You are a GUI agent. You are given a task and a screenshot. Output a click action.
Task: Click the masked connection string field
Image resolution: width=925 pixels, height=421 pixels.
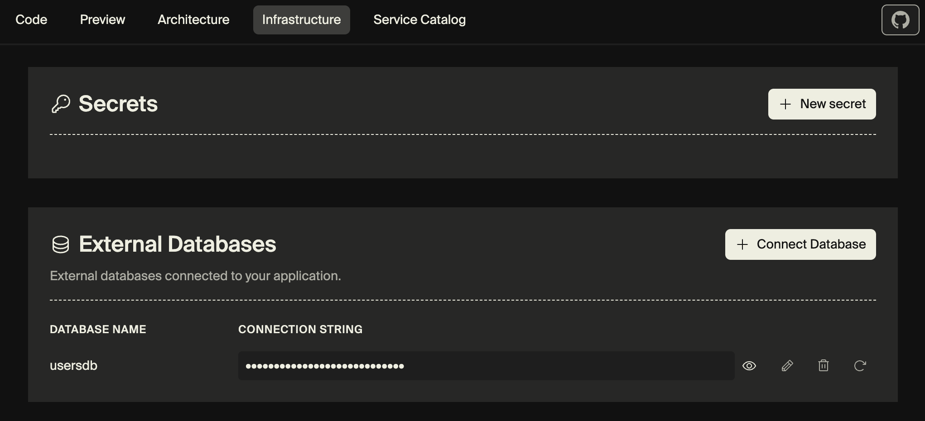(486, 366)
